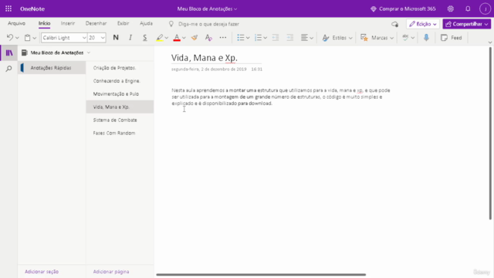Expand the alignment dropdown arrow

[x=311, y=38]
